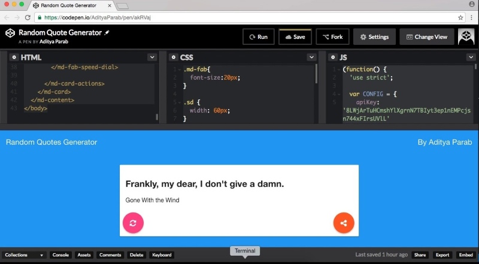
Task: Click the 'var CONFIG = {' JS line
Action: (x=373, y=94)
